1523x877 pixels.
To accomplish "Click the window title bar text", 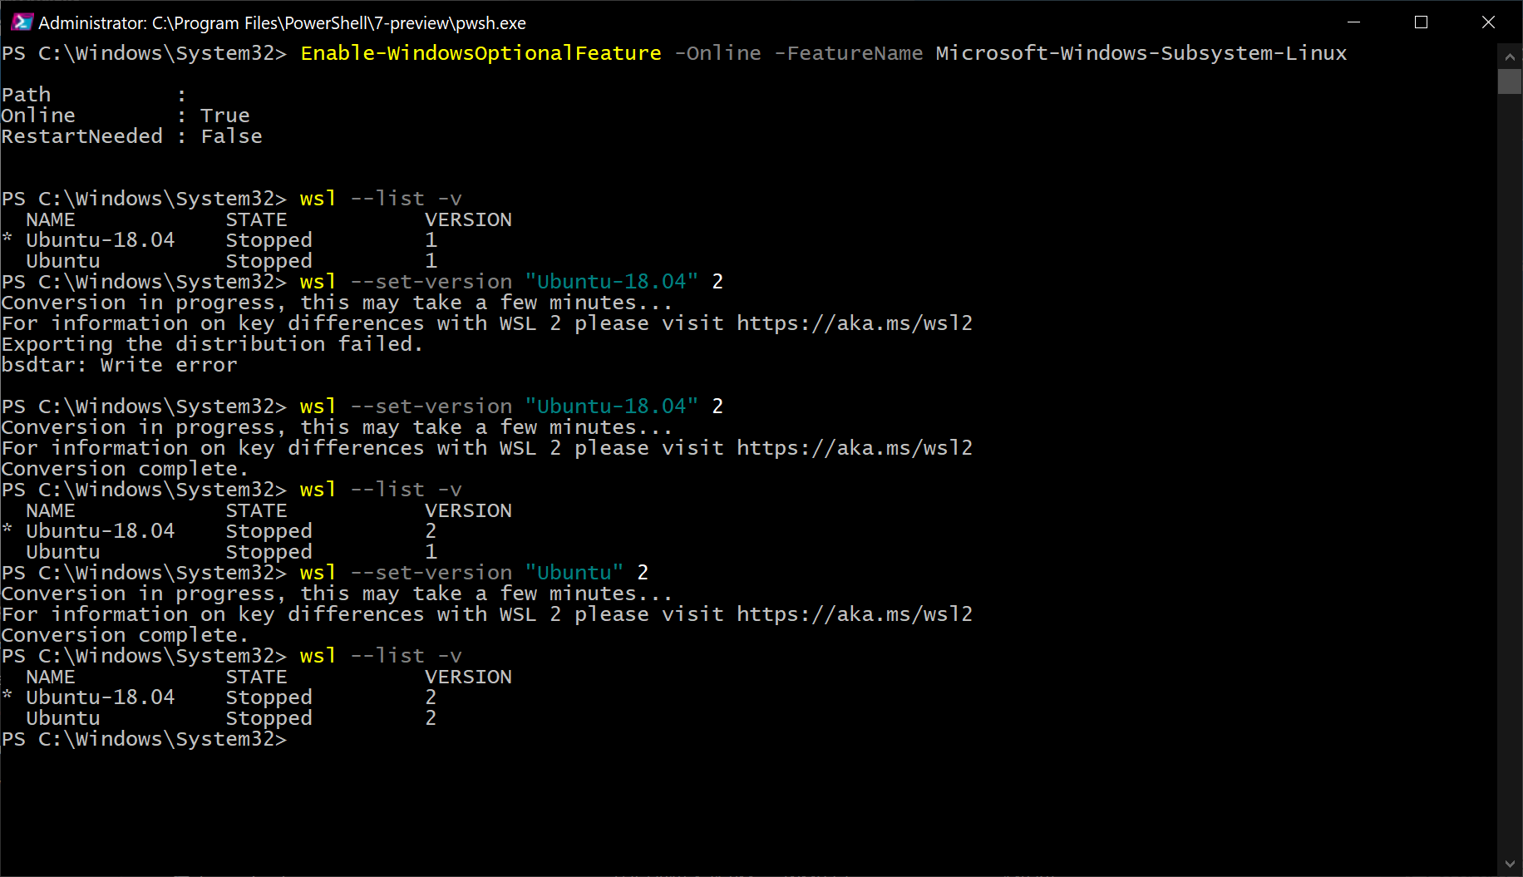I will (282, 23).
